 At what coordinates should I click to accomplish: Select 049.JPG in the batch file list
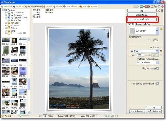click(x=49, y=10)
